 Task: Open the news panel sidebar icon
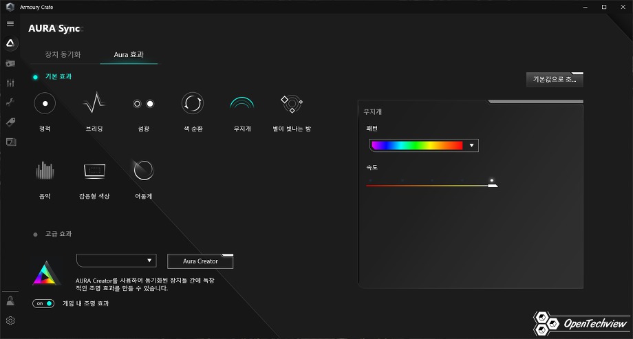[x=11, y=142]
